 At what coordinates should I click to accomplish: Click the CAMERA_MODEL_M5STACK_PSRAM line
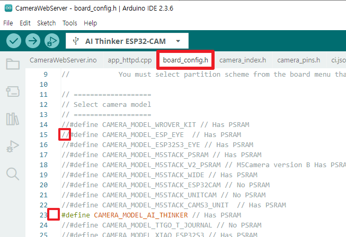(x=162, y=155)
